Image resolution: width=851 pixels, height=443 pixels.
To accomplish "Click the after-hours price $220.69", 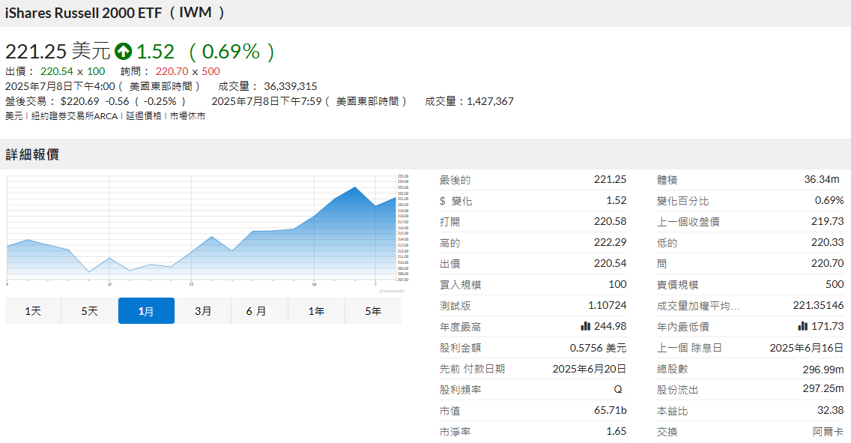I will point(79,101).
